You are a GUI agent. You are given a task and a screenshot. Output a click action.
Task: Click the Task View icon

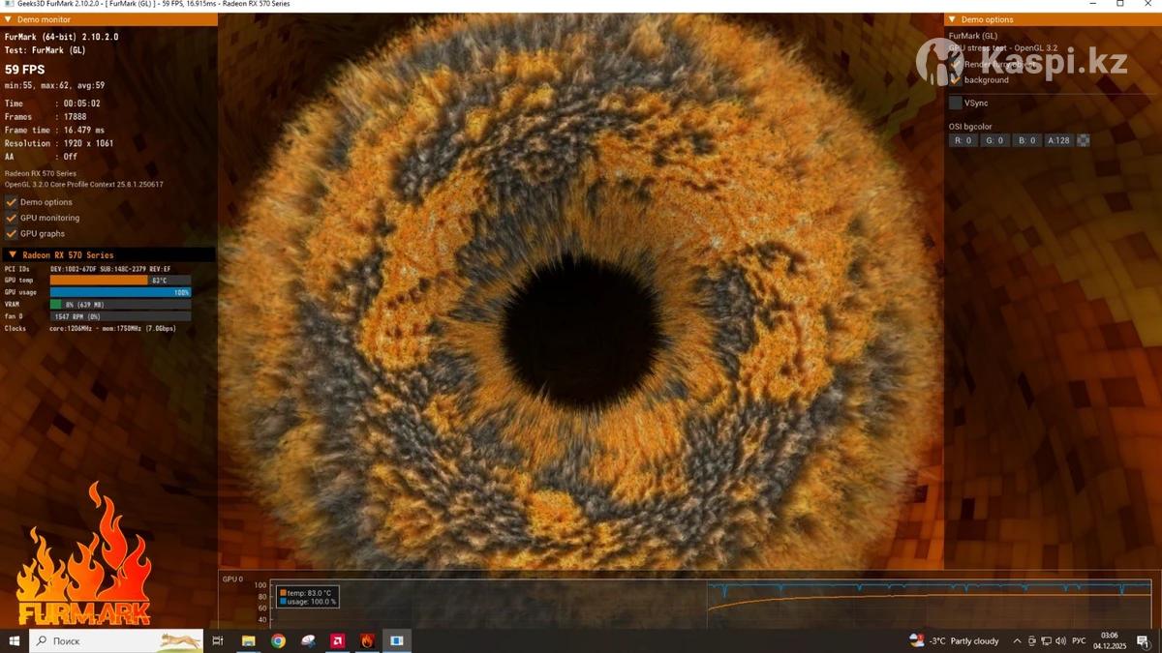click(x=218, y=640)
